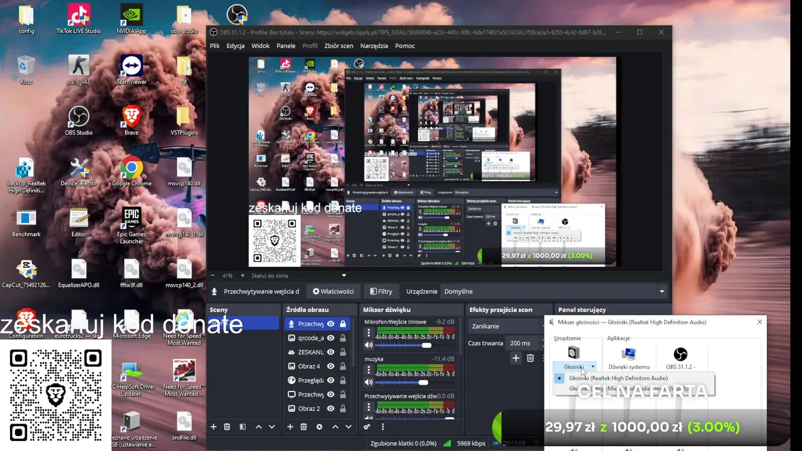Open the Zanikanie transition dropdown

click(x=506, y=326)
